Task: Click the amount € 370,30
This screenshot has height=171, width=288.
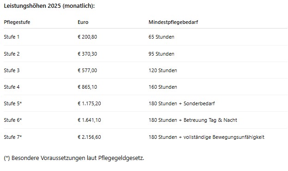Action: (87, 54)
